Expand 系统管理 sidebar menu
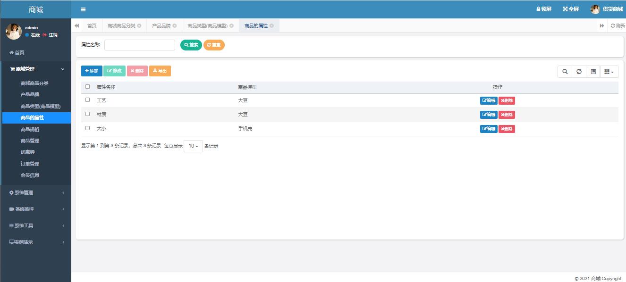 36,192
